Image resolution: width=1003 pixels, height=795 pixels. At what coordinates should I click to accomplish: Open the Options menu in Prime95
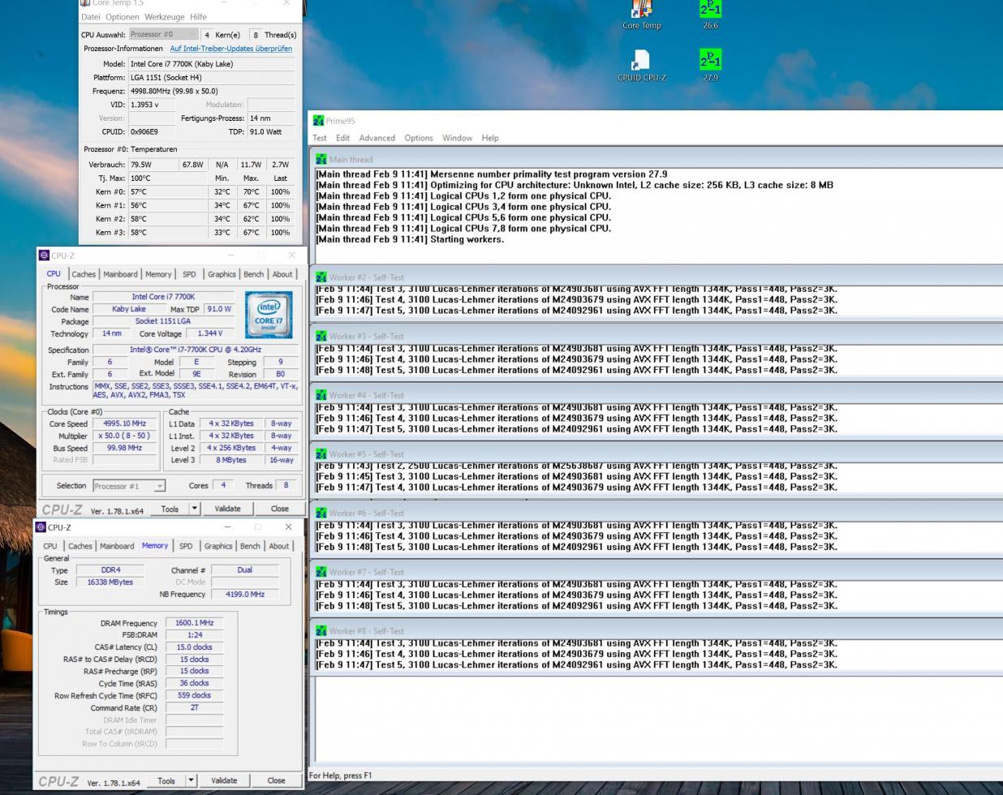click(419, 138)
